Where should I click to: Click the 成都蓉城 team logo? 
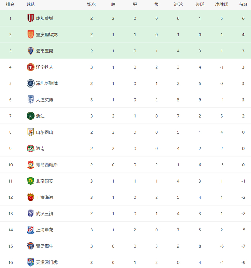pos(30,18)
